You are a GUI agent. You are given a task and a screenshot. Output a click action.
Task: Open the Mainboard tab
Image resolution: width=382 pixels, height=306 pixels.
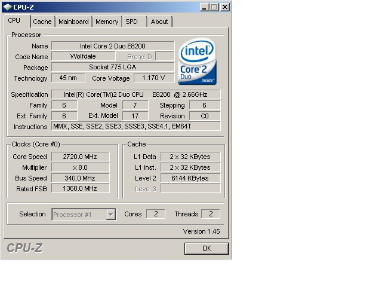coord(73,22)
